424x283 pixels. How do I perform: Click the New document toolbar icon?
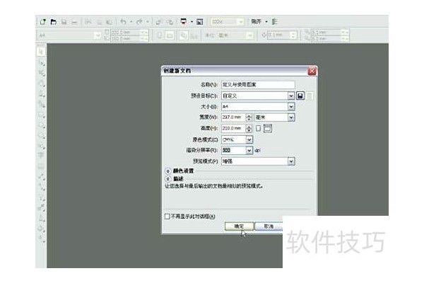42,22
